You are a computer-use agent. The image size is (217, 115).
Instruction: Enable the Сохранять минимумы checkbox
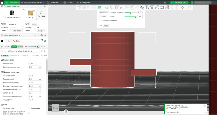(x=100, y=20)
